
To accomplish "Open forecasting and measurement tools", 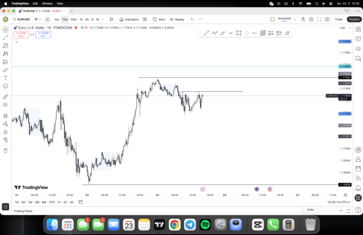I will tap(6, 62).
